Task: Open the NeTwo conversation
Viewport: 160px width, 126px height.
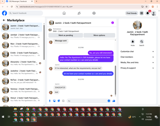Action: click(21, 81)
